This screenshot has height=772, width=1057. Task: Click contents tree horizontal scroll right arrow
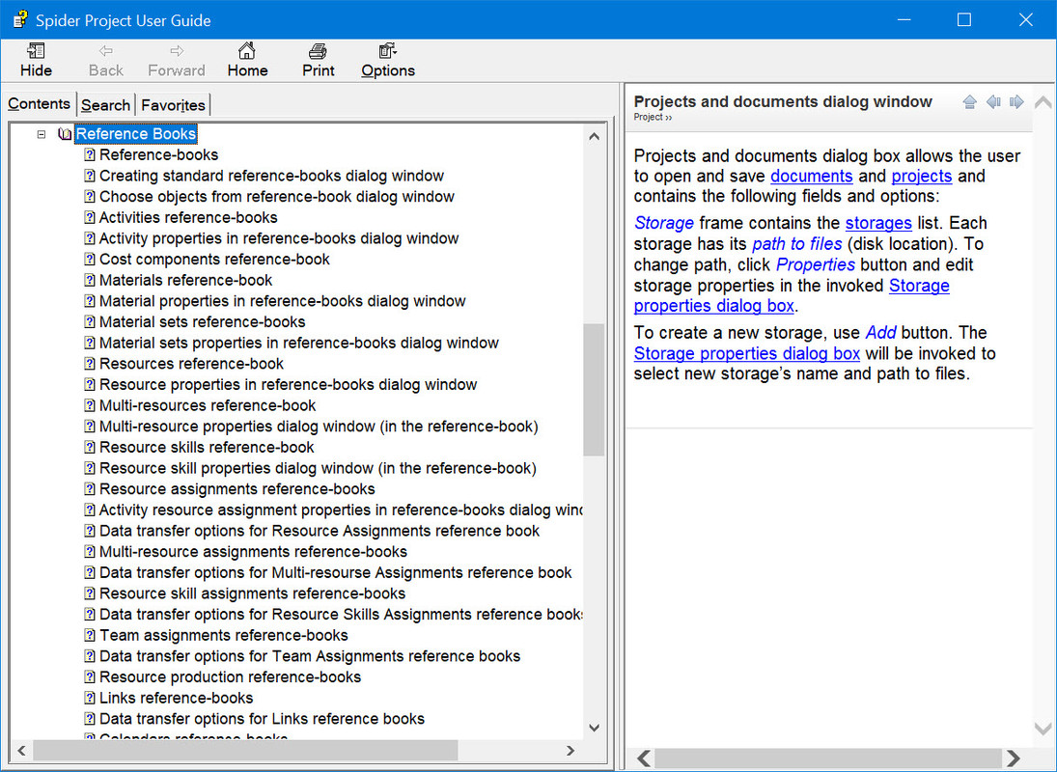coord(570,750)
